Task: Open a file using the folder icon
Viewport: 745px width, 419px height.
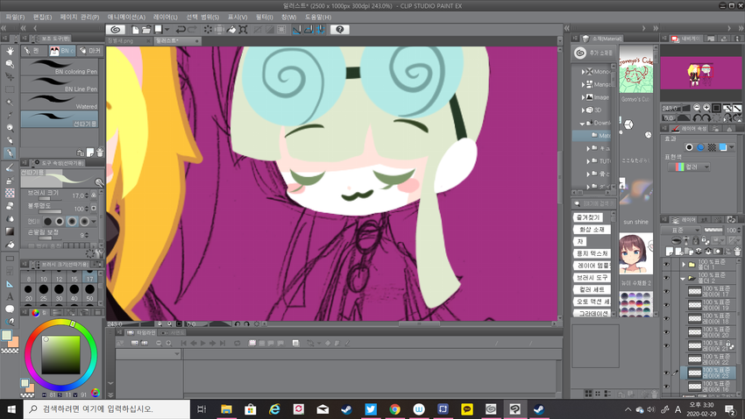Action: 146,30
